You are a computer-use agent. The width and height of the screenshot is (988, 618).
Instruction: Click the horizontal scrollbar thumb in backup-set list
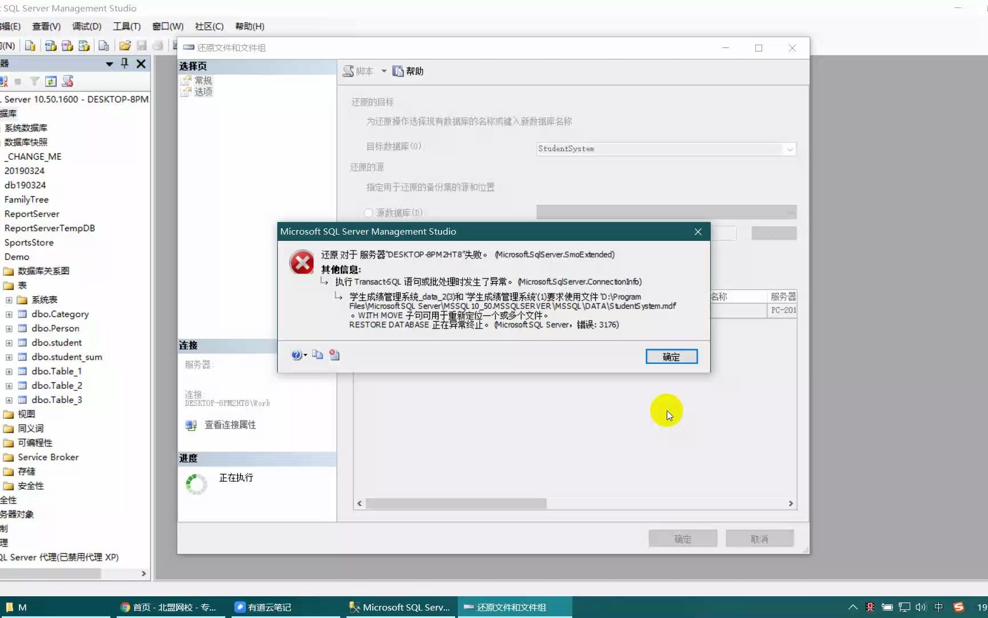[456, 504]
